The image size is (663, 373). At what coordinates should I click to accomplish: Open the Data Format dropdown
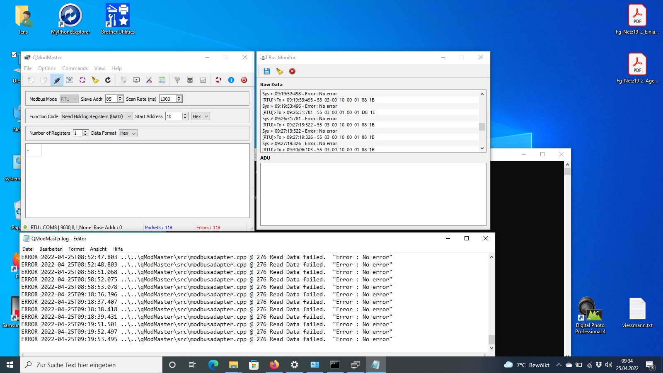pyautogui.click(x=128, y=133)
